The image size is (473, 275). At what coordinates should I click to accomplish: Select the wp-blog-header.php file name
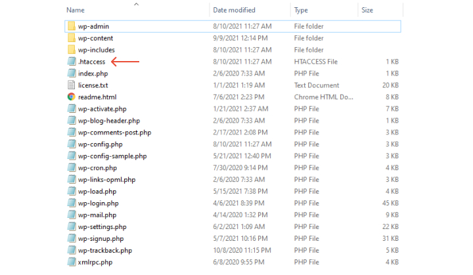pos(109,121)
